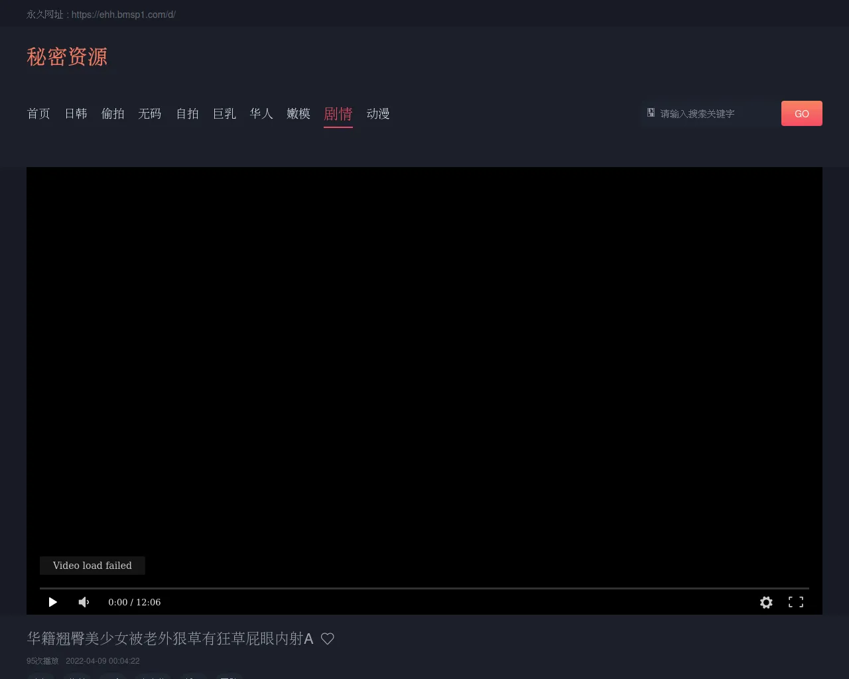This screenshot has height=679, width=849.
Task: Enter fullscreen mode in the player
Action: pyautogui.click(x=795, y=602)
